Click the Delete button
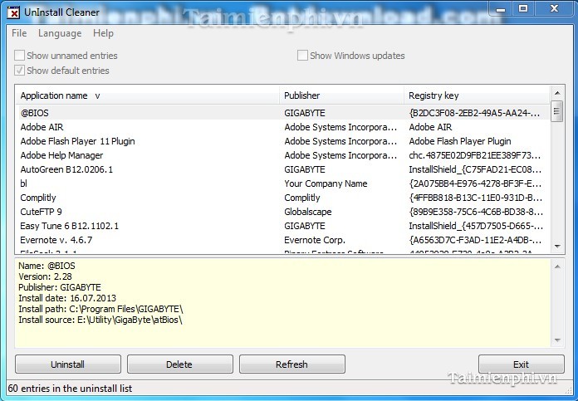Image resolution: width=578 pixels, height=401 pixels. click(180, 364)
